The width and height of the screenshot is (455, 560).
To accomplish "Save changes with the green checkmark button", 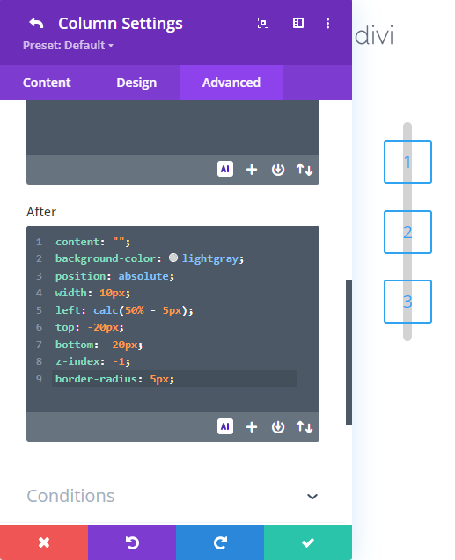I will point(308,542).
